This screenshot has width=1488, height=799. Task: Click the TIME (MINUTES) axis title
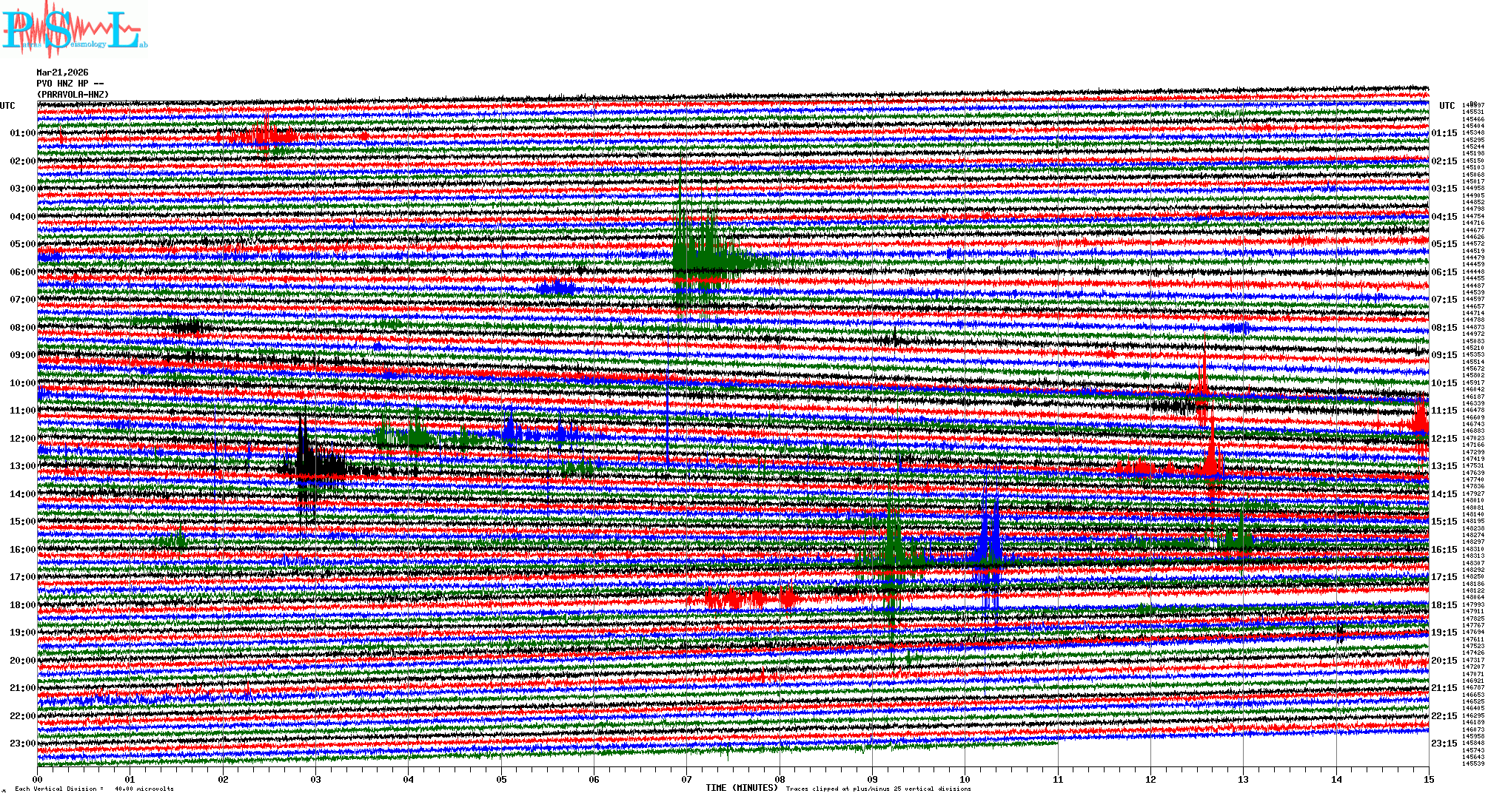click(742, 788)
